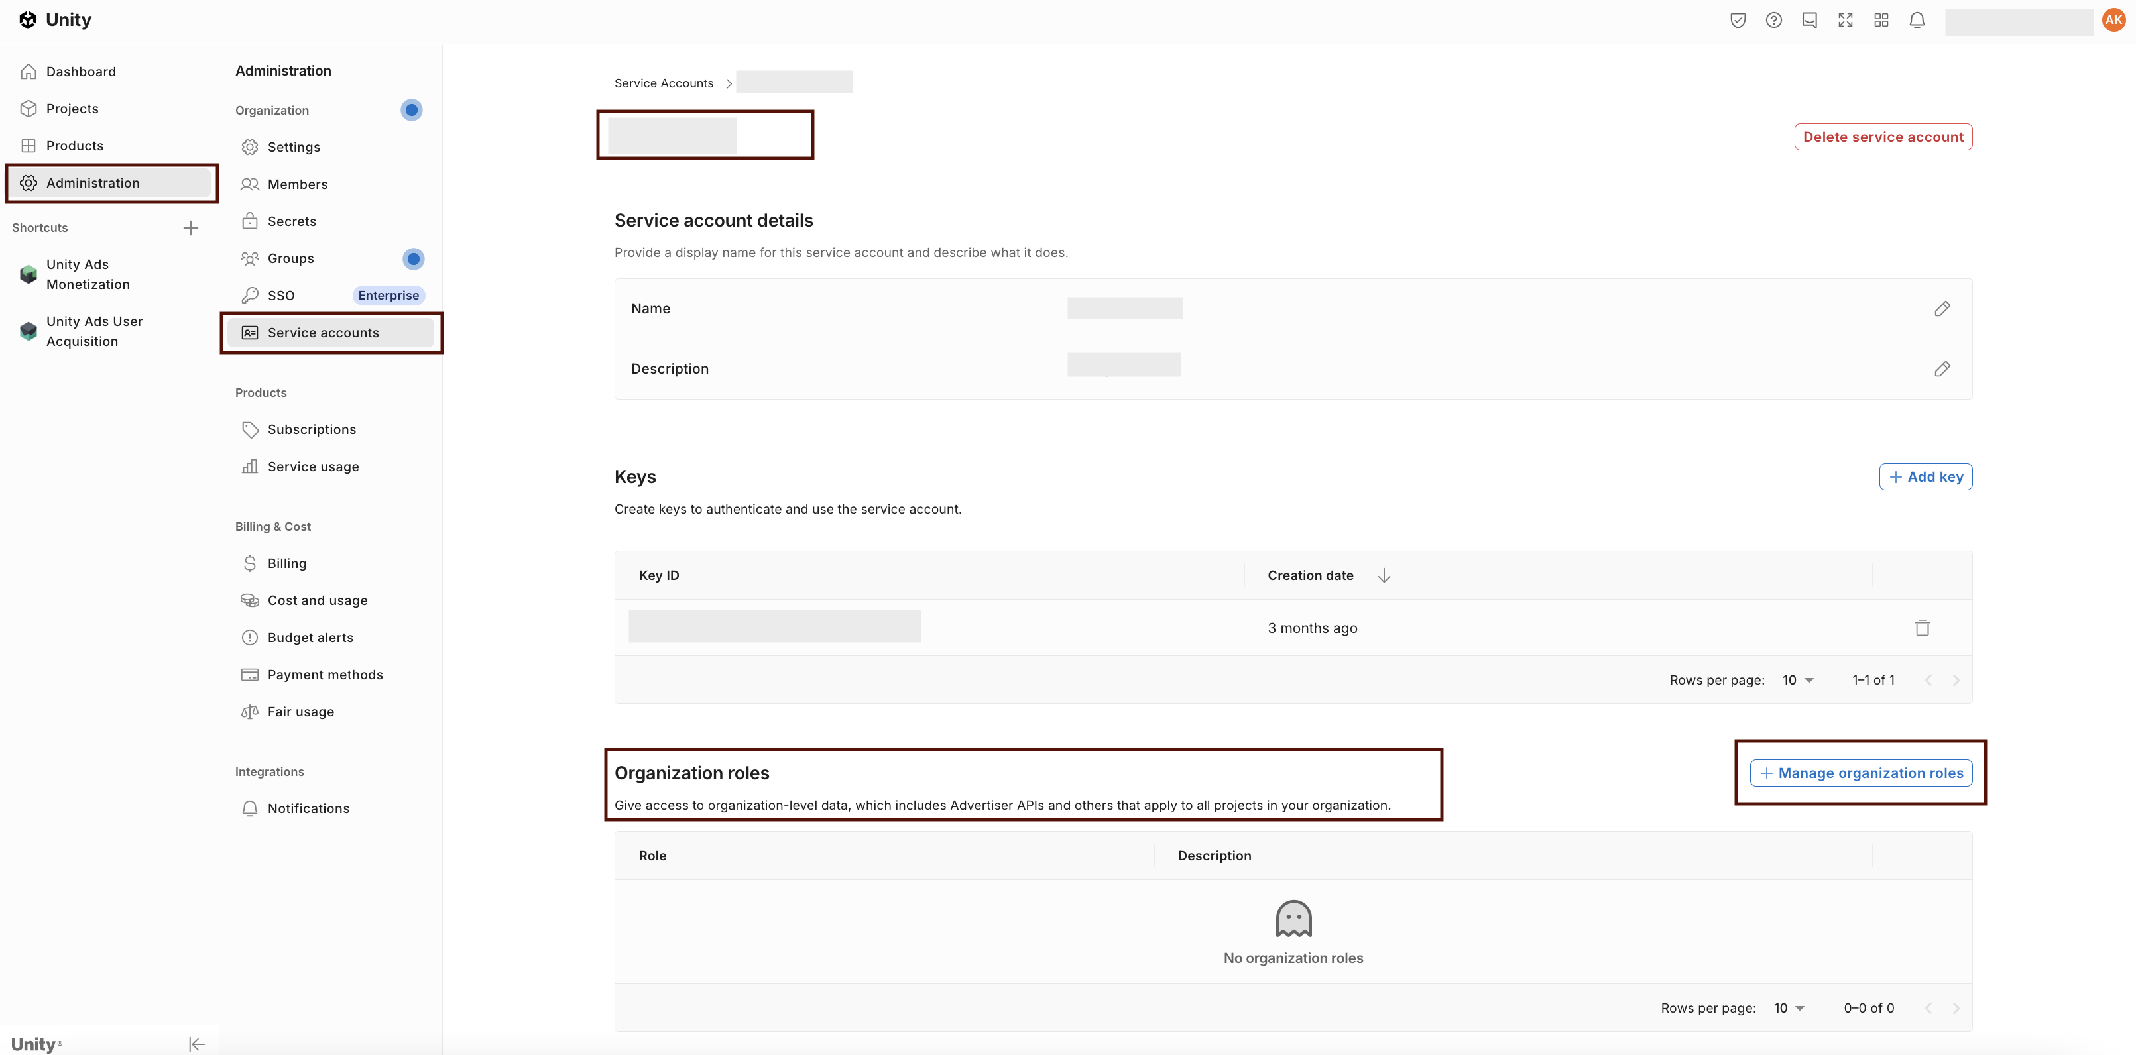Open Keys rows per page dropdown

(x=1797, y=679)
